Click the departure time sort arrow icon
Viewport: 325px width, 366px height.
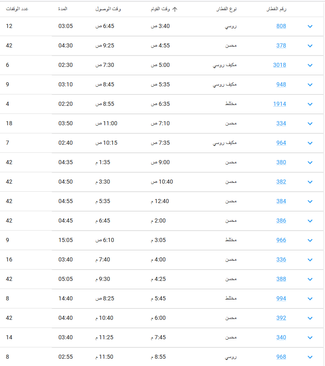tap(175, 9)
